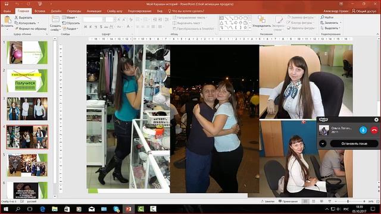Open the Section (Раздел) dropdown
Image resolution: width=381 pixels, height=214 pixels.
point(70,29)
